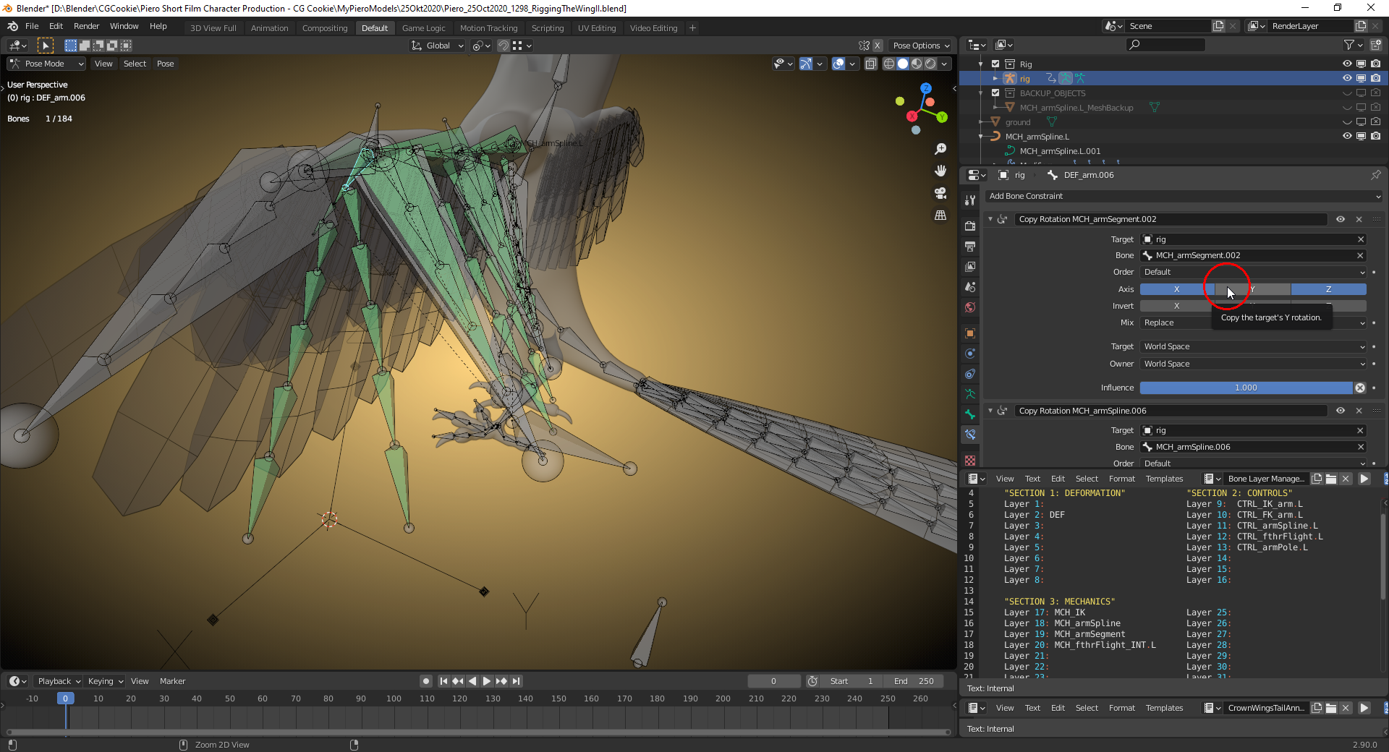
Task: Click the Influence slider of the first constraint
Action: click(1245, 388)
